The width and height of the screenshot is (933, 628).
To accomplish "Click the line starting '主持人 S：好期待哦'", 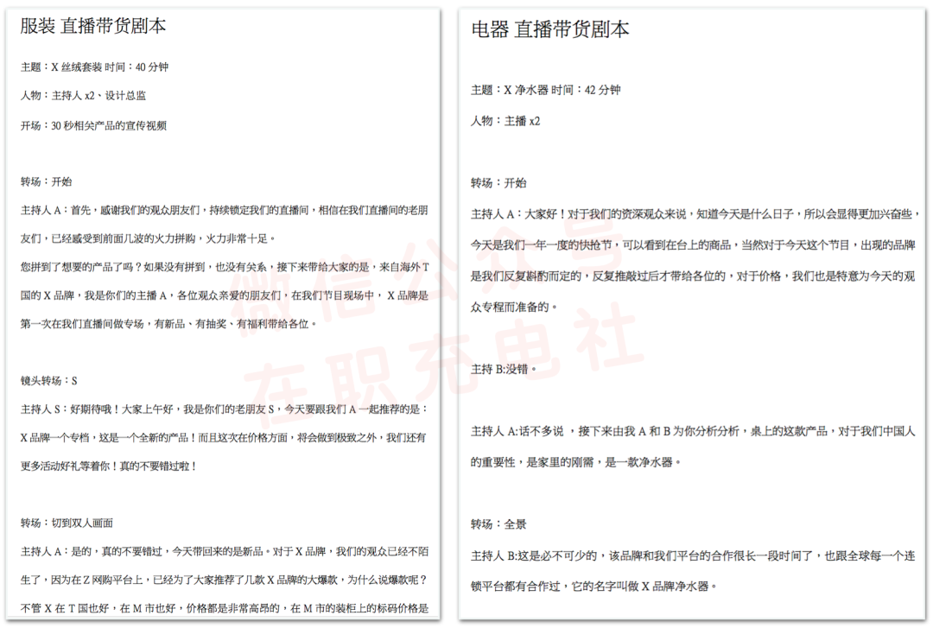I will click(225, 409).
